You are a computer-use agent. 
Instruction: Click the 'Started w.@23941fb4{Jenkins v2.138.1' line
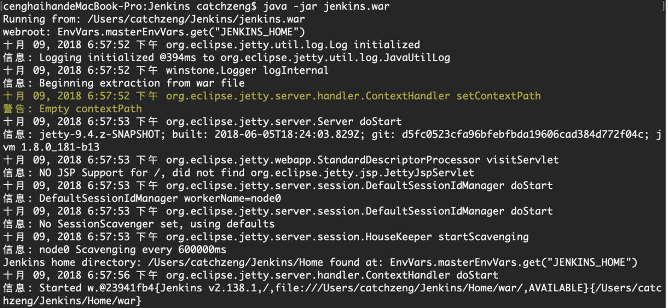[332, 288]
